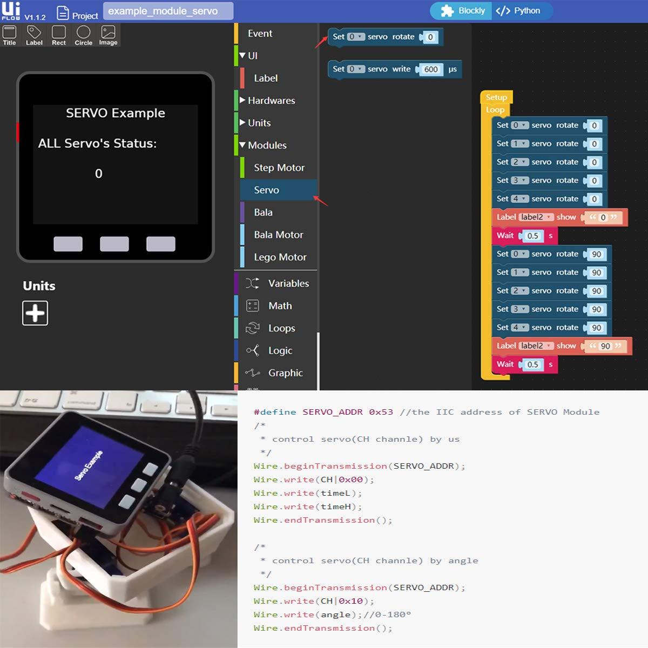Edit the project name field example_module_servo
Image resolution: width=648 pixels, height=648 pixels.
point(168,11)
